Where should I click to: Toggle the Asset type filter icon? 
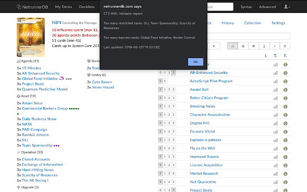243,46
